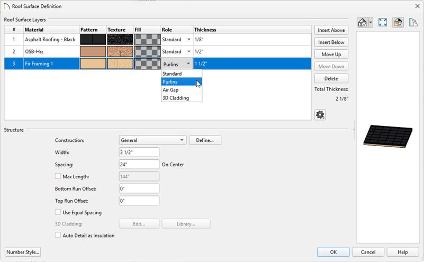Select Air Gap role option
The image size is (424, 262).
[182, 90]
